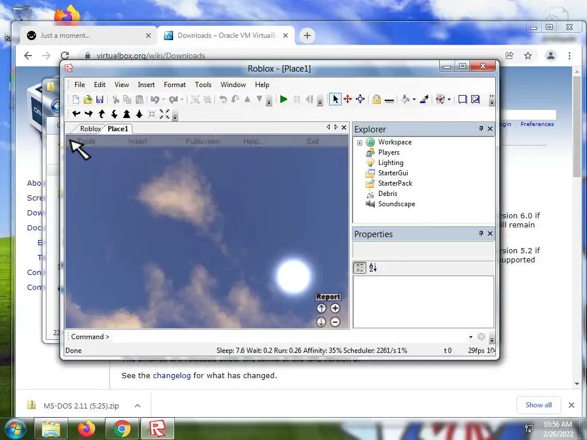Follow the changelog link in Chrome

172,375
